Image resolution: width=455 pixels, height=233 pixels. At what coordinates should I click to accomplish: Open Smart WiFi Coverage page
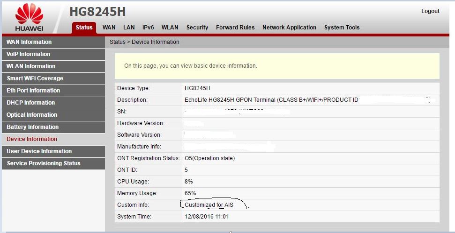[53, 78]
